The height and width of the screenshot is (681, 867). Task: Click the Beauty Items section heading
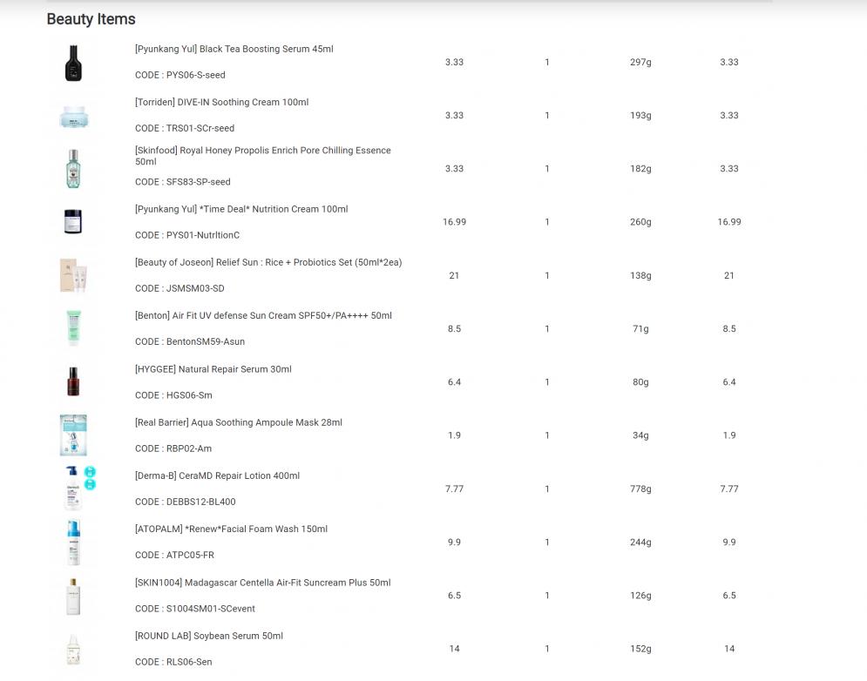[91, 19]
